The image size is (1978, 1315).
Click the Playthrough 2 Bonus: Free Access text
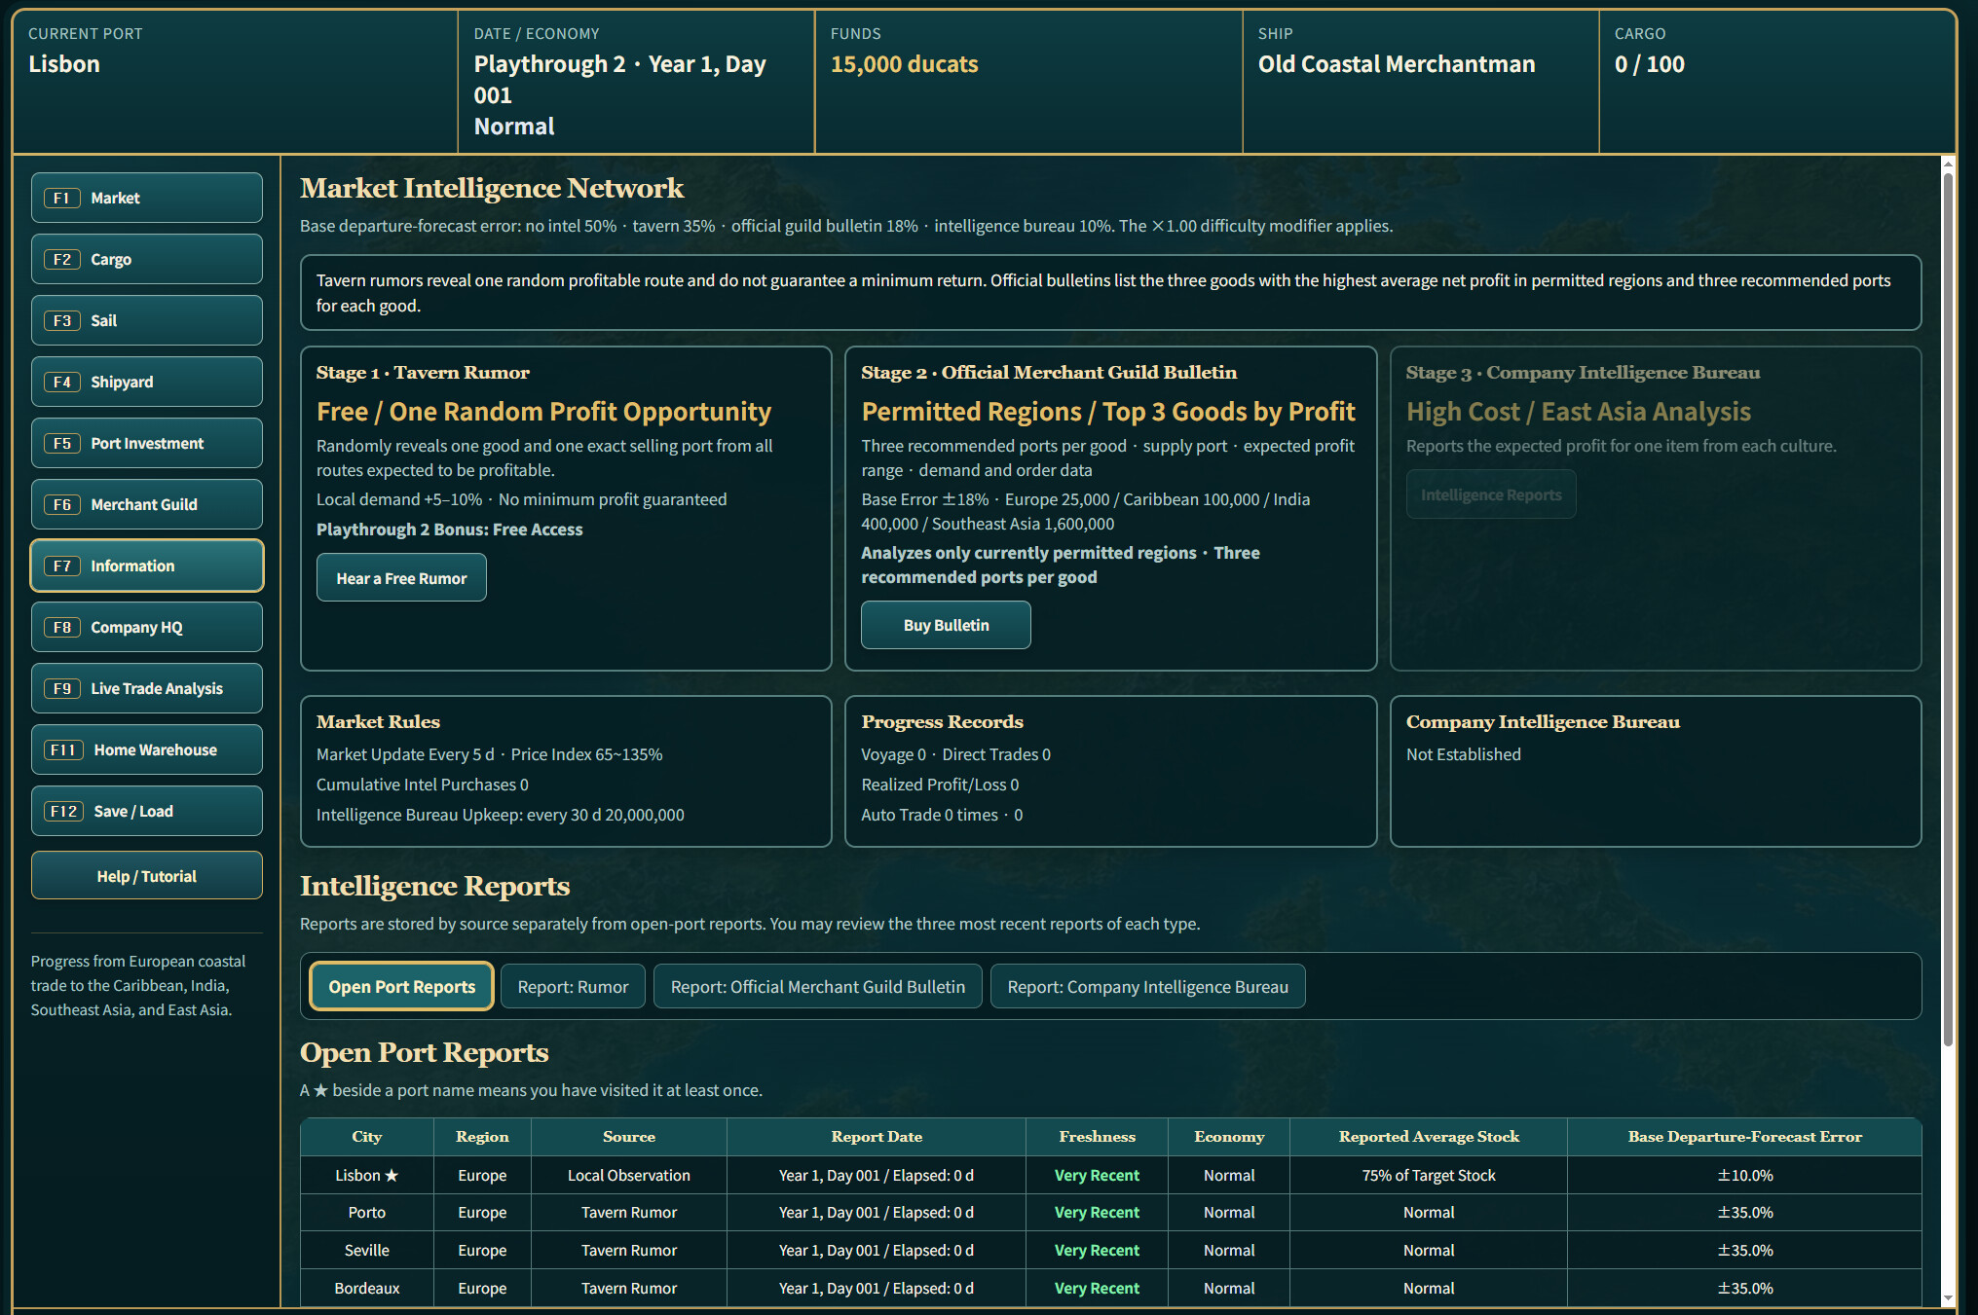coord(449,530)
